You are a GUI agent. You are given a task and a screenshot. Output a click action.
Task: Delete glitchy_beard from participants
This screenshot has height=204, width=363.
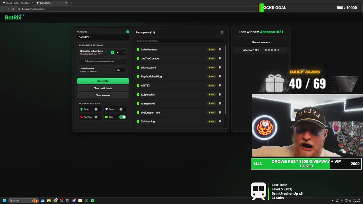coord(220,67)
